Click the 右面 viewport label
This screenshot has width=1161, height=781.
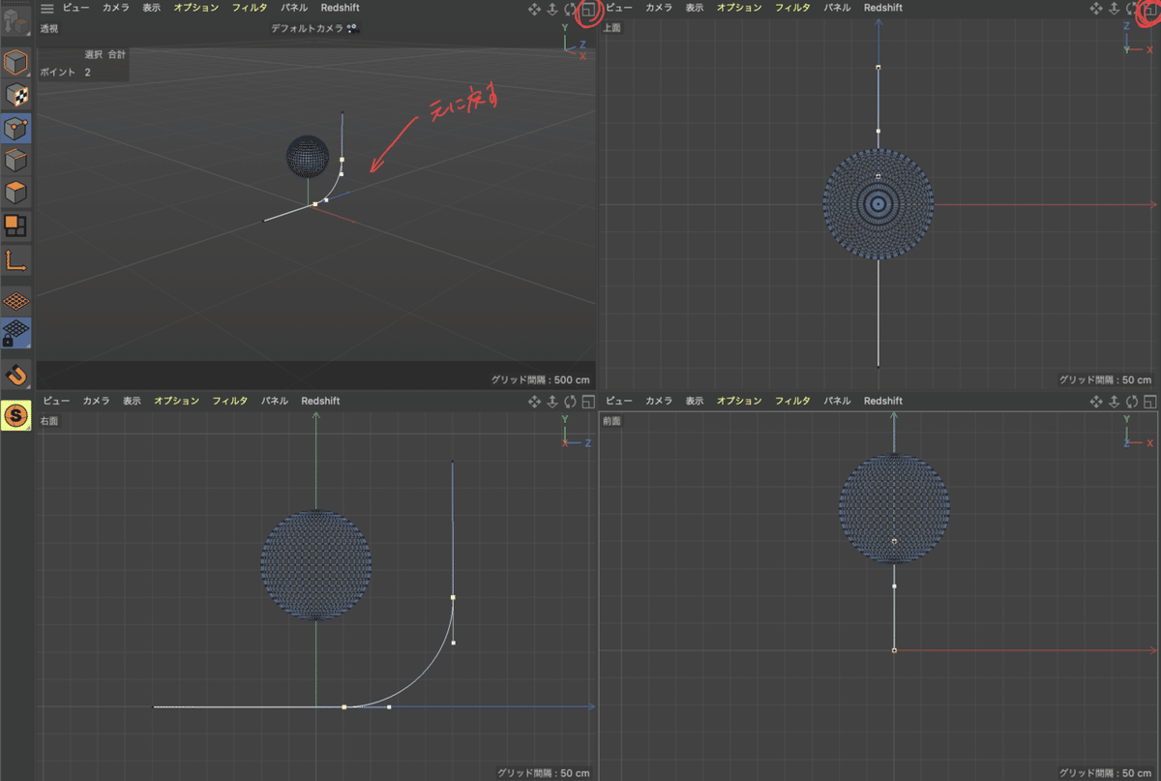[50, 421]
